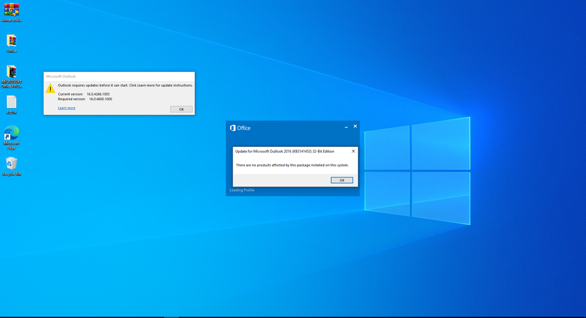The image size is (586, 318).
Task: Click the Office logo on splash screen
Action: tap(240, 128)
